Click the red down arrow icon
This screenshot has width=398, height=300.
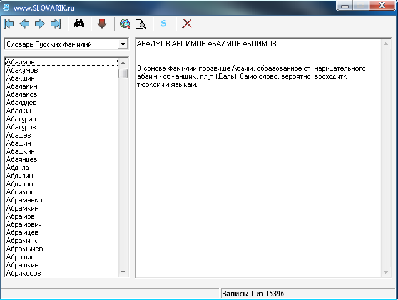[102, 24]
